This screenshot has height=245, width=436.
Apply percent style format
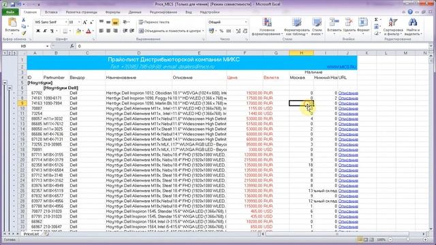[x=221, y=31]
